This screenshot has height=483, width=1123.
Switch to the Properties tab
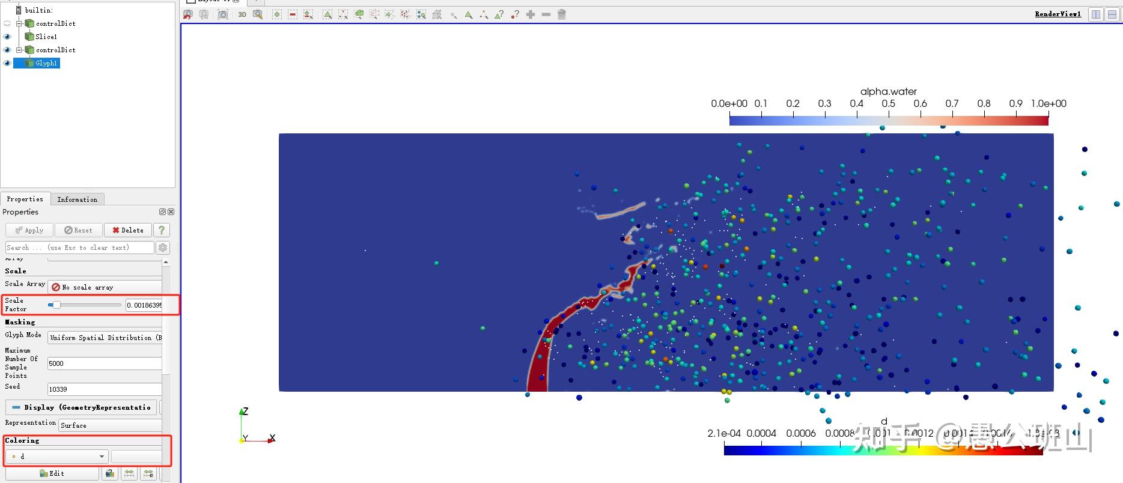tap(25, 199)
